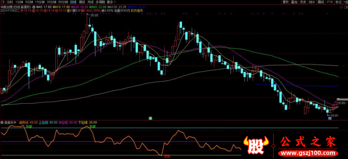Viewport: 348px width, 159px height.
Task: Switch to 日线 daily chart
Action: tap(73, 2)
